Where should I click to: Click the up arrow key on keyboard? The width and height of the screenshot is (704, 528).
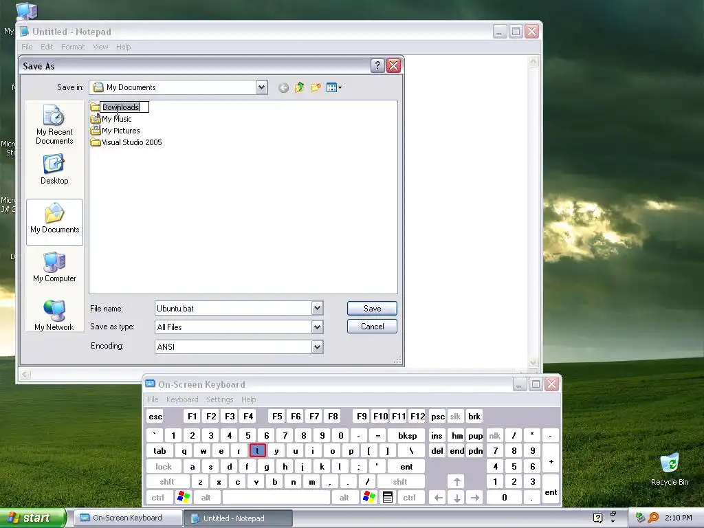[456, 482]
